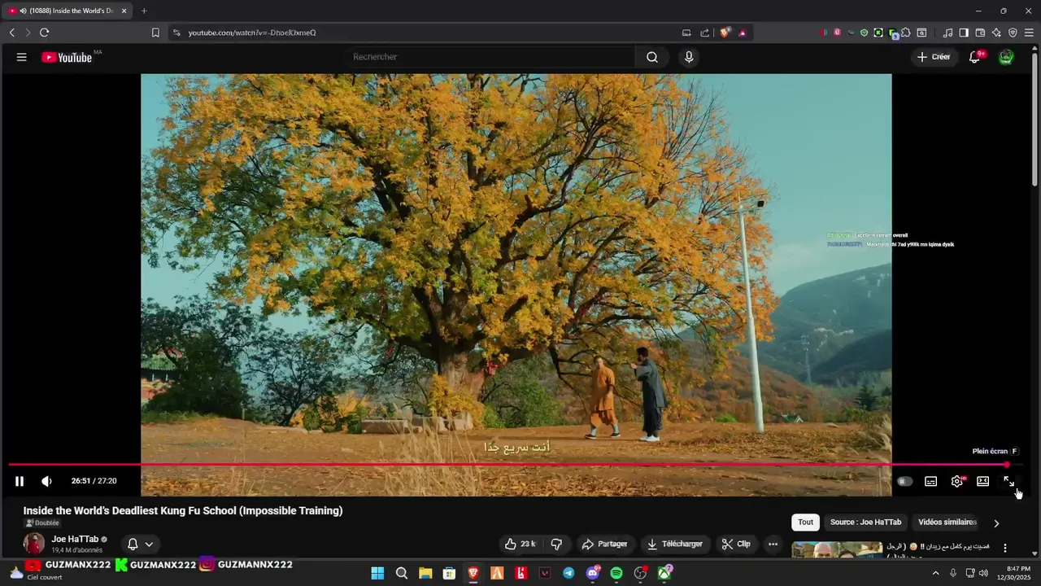Viewport: 1041px width, 586px height.
Task: Click the Doublée audio badge
Action: [x=43, y=523]
